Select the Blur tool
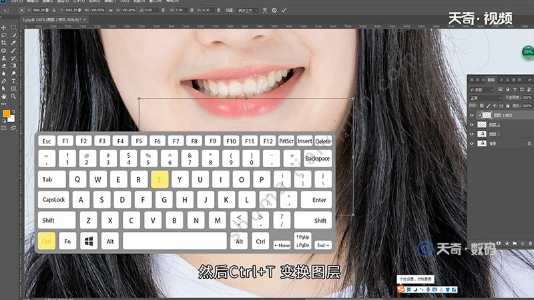 tap(4, 73)
